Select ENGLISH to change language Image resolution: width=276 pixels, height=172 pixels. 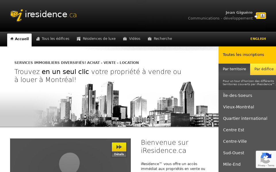pyautogui.click(x=258, y=39)
